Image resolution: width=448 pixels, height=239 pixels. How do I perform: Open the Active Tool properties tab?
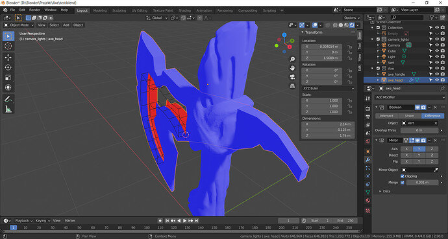pyautogui.click(x=368, y=98)
